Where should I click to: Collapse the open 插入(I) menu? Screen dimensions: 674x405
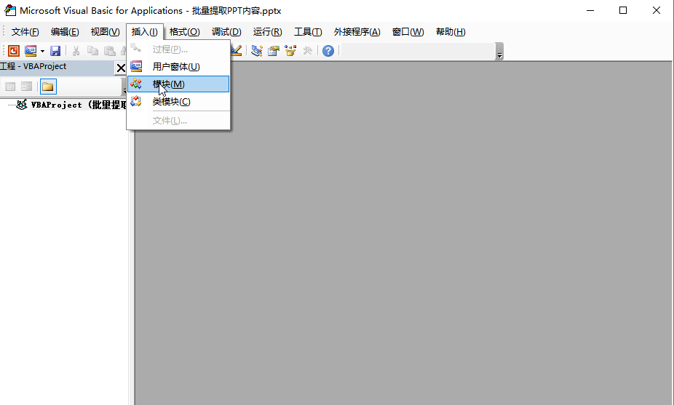click(145, 32)
